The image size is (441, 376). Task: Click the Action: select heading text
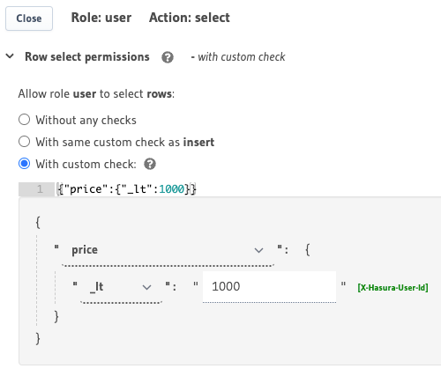(x=190, y=18)
